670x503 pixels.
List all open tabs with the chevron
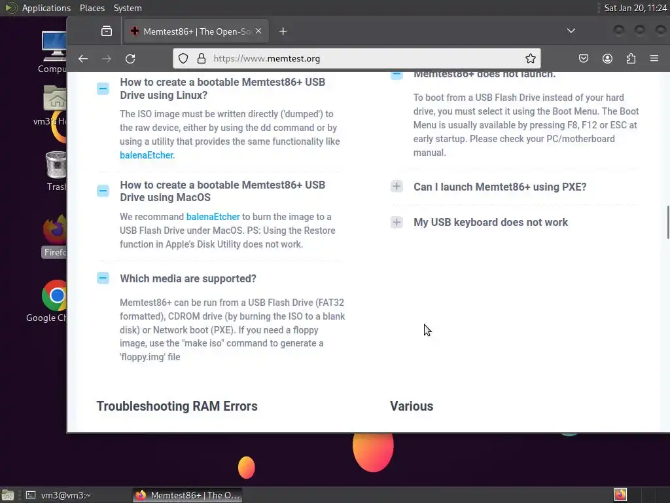tap(571, 31)
